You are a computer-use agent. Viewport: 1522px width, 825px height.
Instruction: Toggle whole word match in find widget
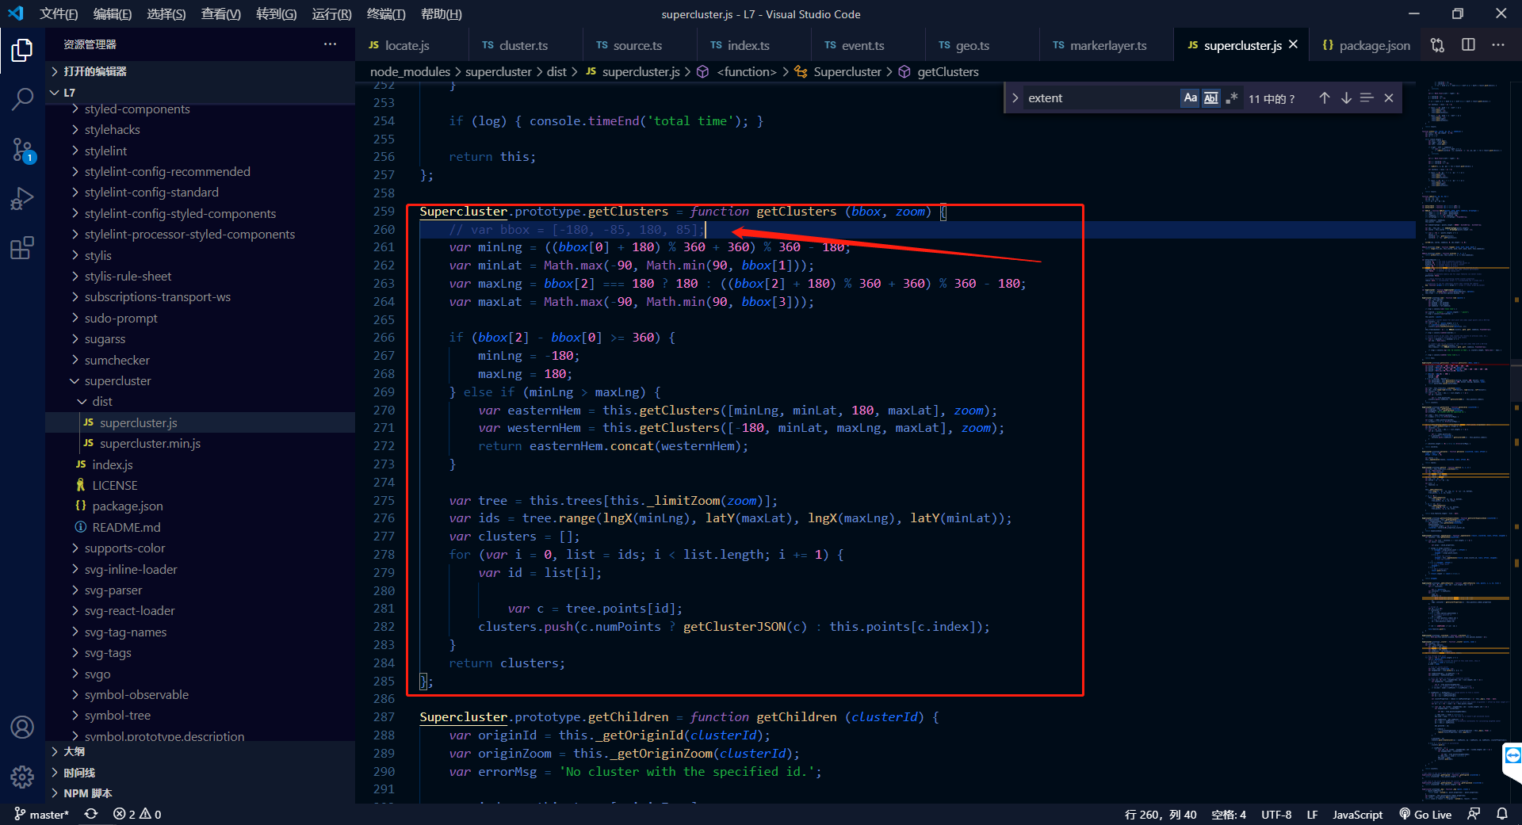pos(1211,97)
